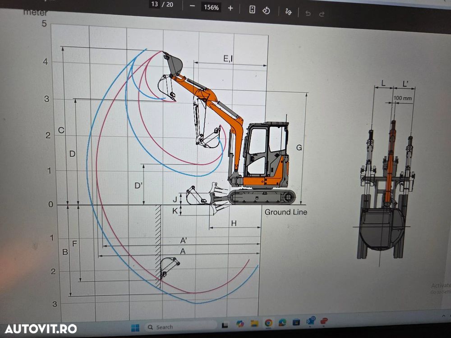Open Copilot from the taskbar

240,324
